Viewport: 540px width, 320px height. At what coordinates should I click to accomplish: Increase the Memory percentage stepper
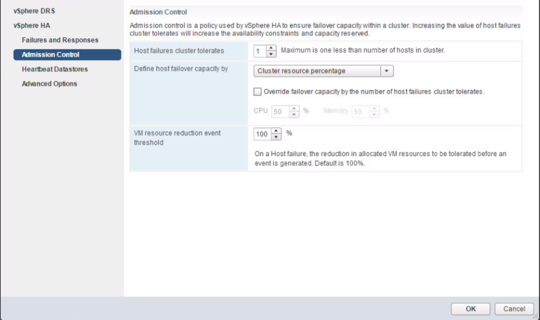[x=374, y=109]
